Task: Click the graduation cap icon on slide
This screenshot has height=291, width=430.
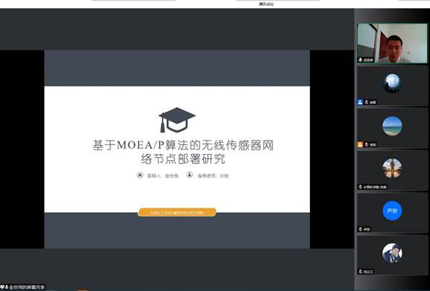Action: [x=177, y=120]
